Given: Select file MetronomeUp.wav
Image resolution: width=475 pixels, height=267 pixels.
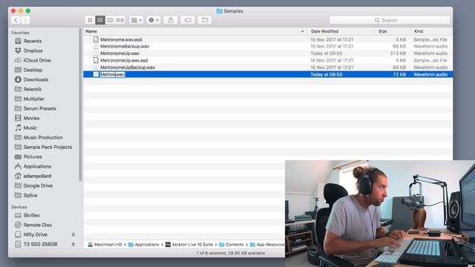Looking at the screenshot, I should 119,53.
